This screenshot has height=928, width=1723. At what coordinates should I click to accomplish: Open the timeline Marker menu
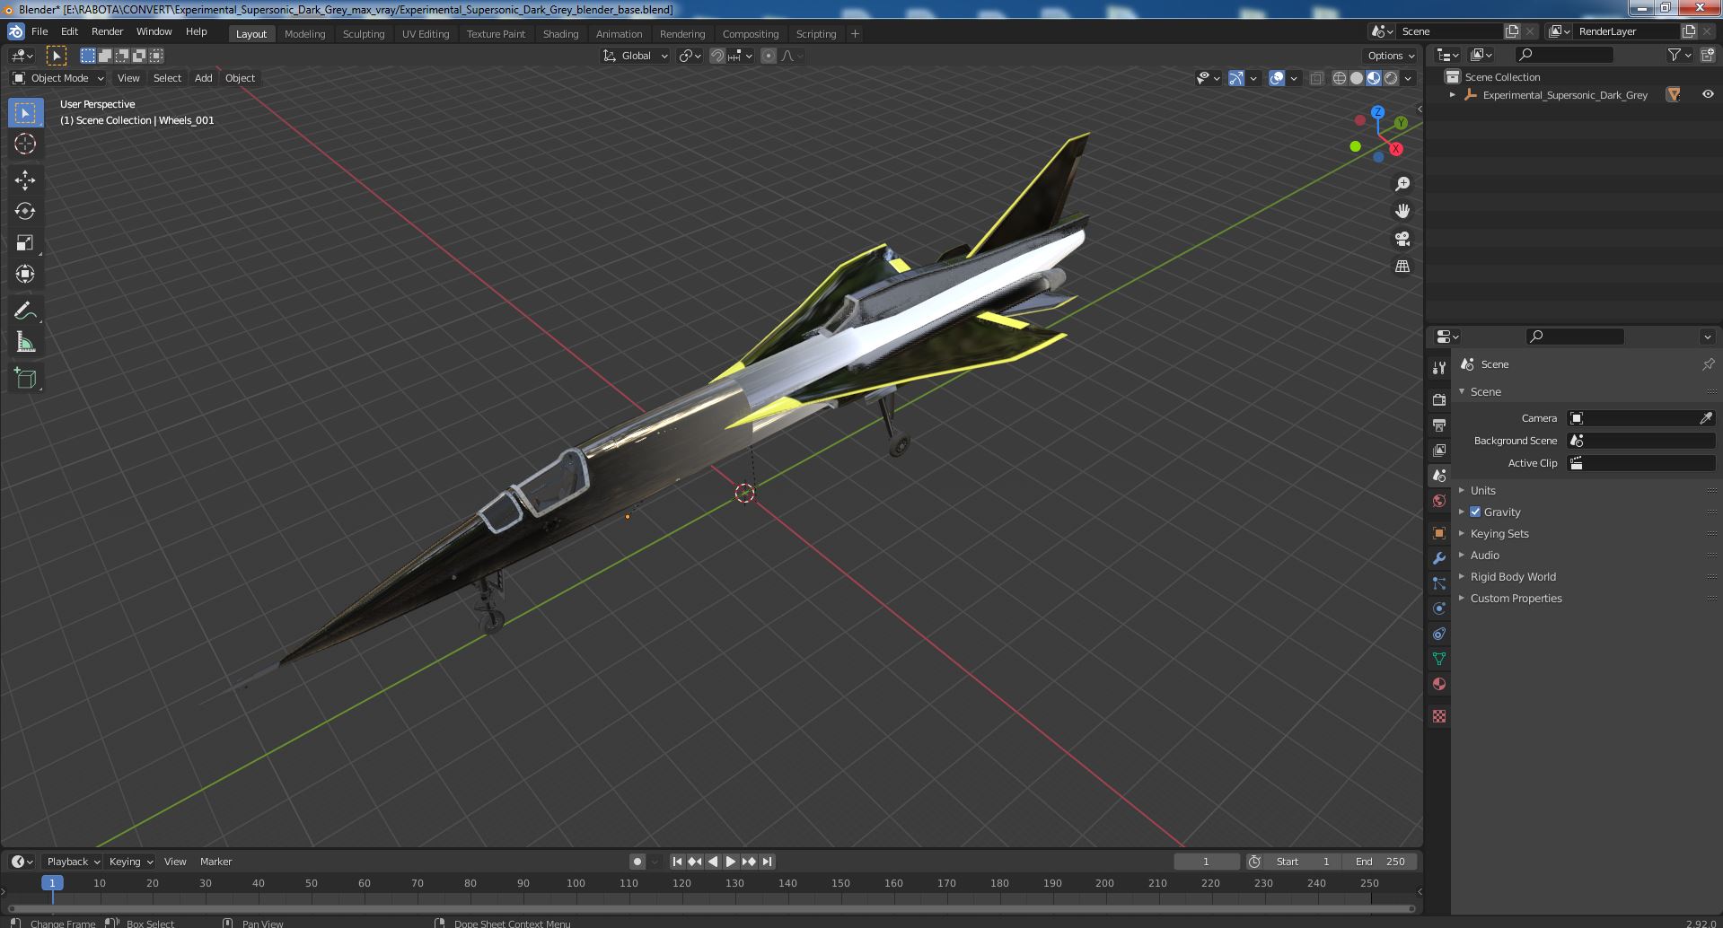point(215,862)
